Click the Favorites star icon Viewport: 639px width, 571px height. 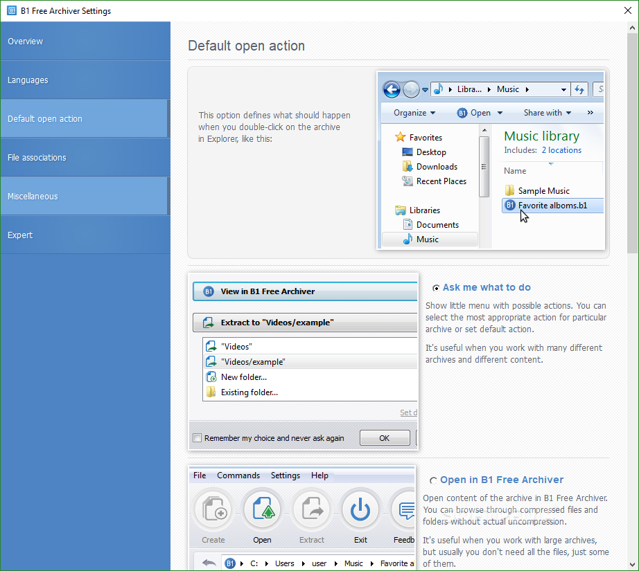pyautogui.click(x=400, y=137)
